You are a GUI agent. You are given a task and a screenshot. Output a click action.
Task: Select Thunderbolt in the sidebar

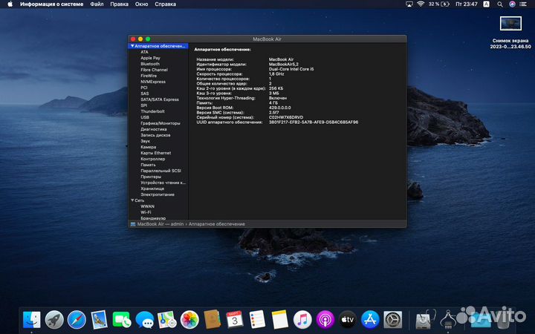tap(152, 111)
